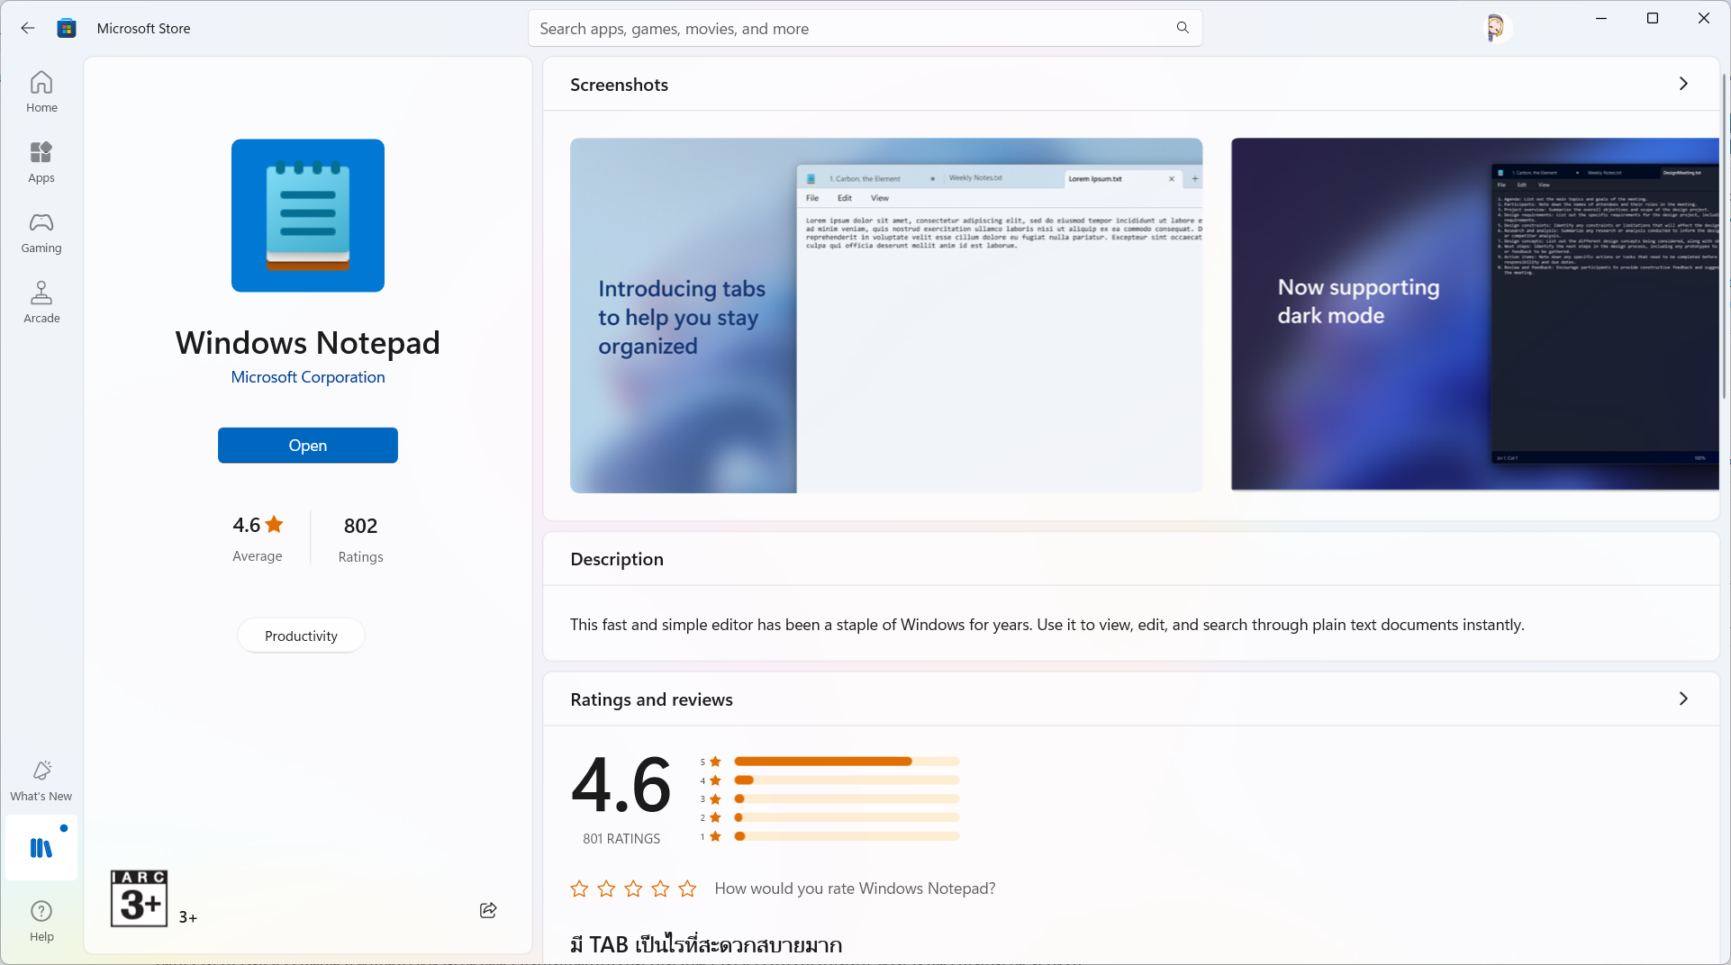Viewport: 1731px width, 965px height.
Task: Click the 3-star rating bar
Action: point(847,799)
